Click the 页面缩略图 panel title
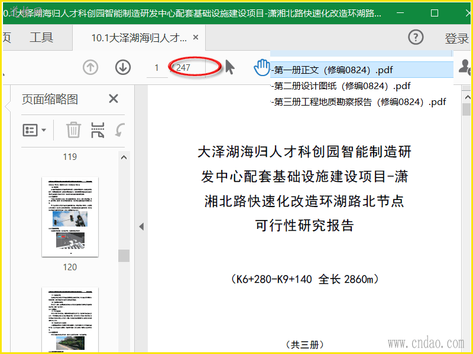The height and width of the screenshot is (354, 473). 50,99
